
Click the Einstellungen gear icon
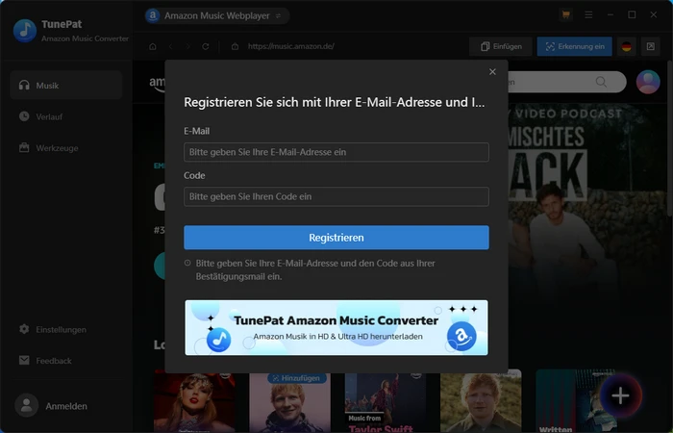(24, 329)
